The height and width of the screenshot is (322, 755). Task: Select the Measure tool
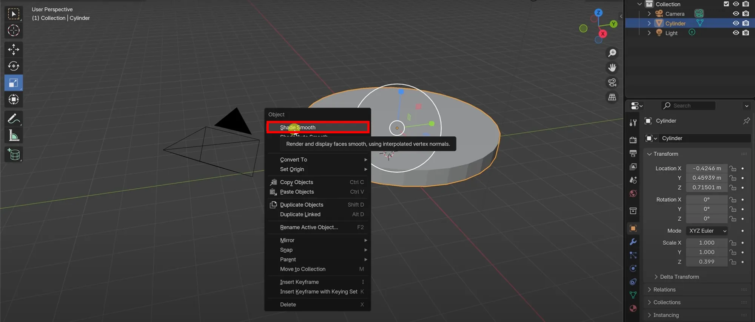coord(14,136)
